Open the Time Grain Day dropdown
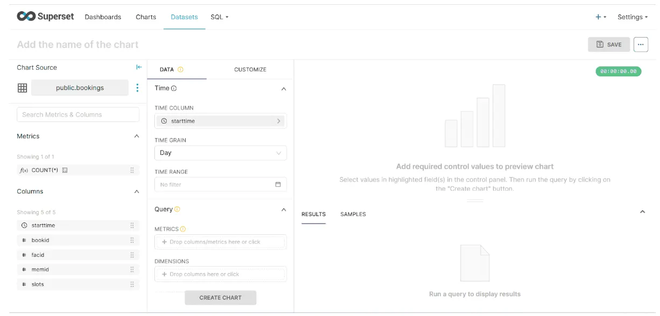Viewport: 660px width, 316px height. click(220, 153)
